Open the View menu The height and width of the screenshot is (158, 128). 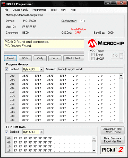(x=64, y=10)
